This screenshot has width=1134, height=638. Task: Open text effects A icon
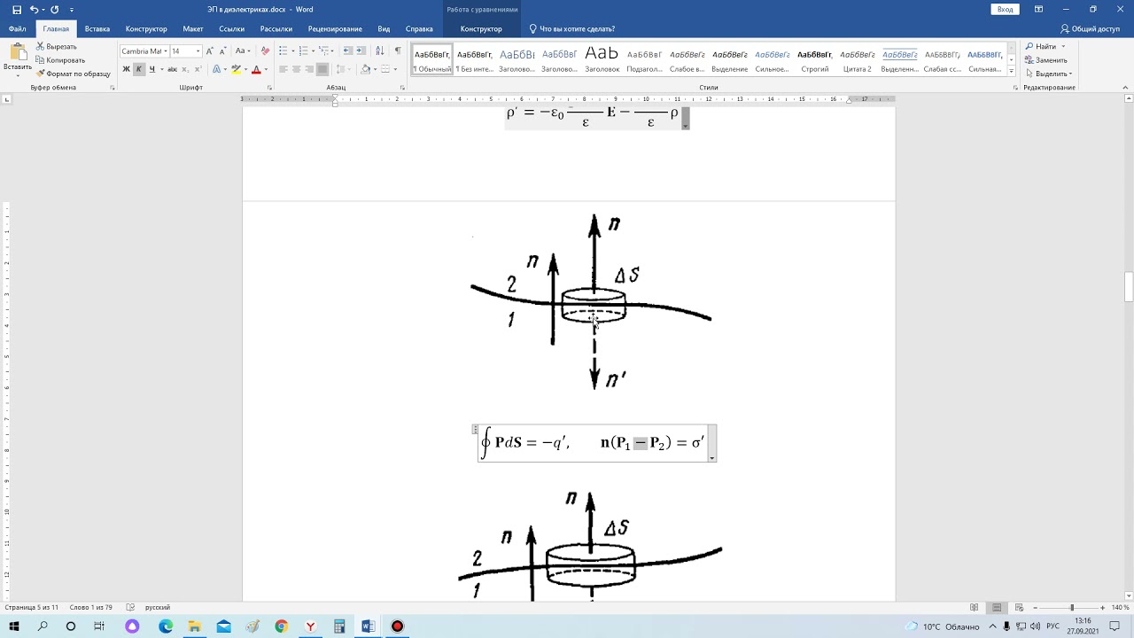pyautogui.click(x=217, y=69)
